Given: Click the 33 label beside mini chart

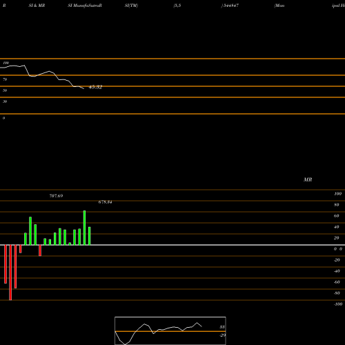Looking at the screenshot, I should coord(222,327).
